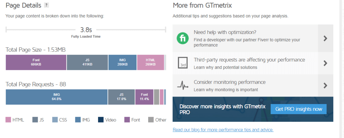Click the HTML 269KB page size segment
Viewport: 344px width, 138px height.
(150, 62)
